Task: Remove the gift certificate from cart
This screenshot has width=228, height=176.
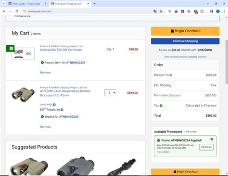Action: tap(45, 73)
